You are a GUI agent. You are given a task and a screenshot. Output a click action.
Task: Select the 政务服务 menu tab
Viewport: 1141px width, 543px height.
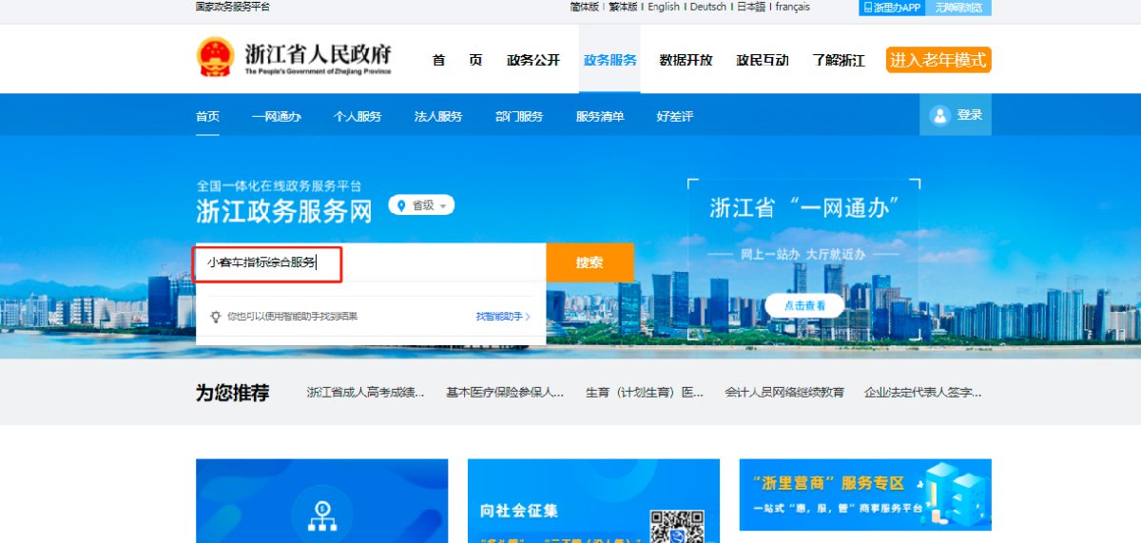point(609,60)
